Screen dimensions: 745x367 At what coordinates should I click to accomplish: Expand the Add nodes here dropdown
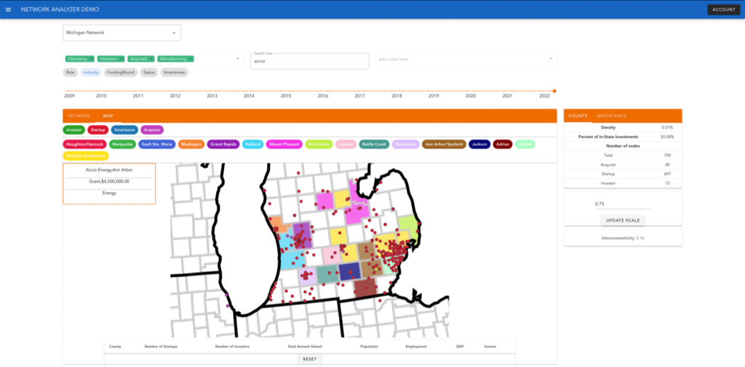click(551, 59)
